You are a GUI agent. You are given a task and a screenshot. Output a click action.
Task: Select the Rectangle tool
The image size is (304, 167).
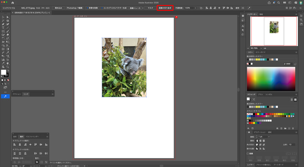(3, 31)
